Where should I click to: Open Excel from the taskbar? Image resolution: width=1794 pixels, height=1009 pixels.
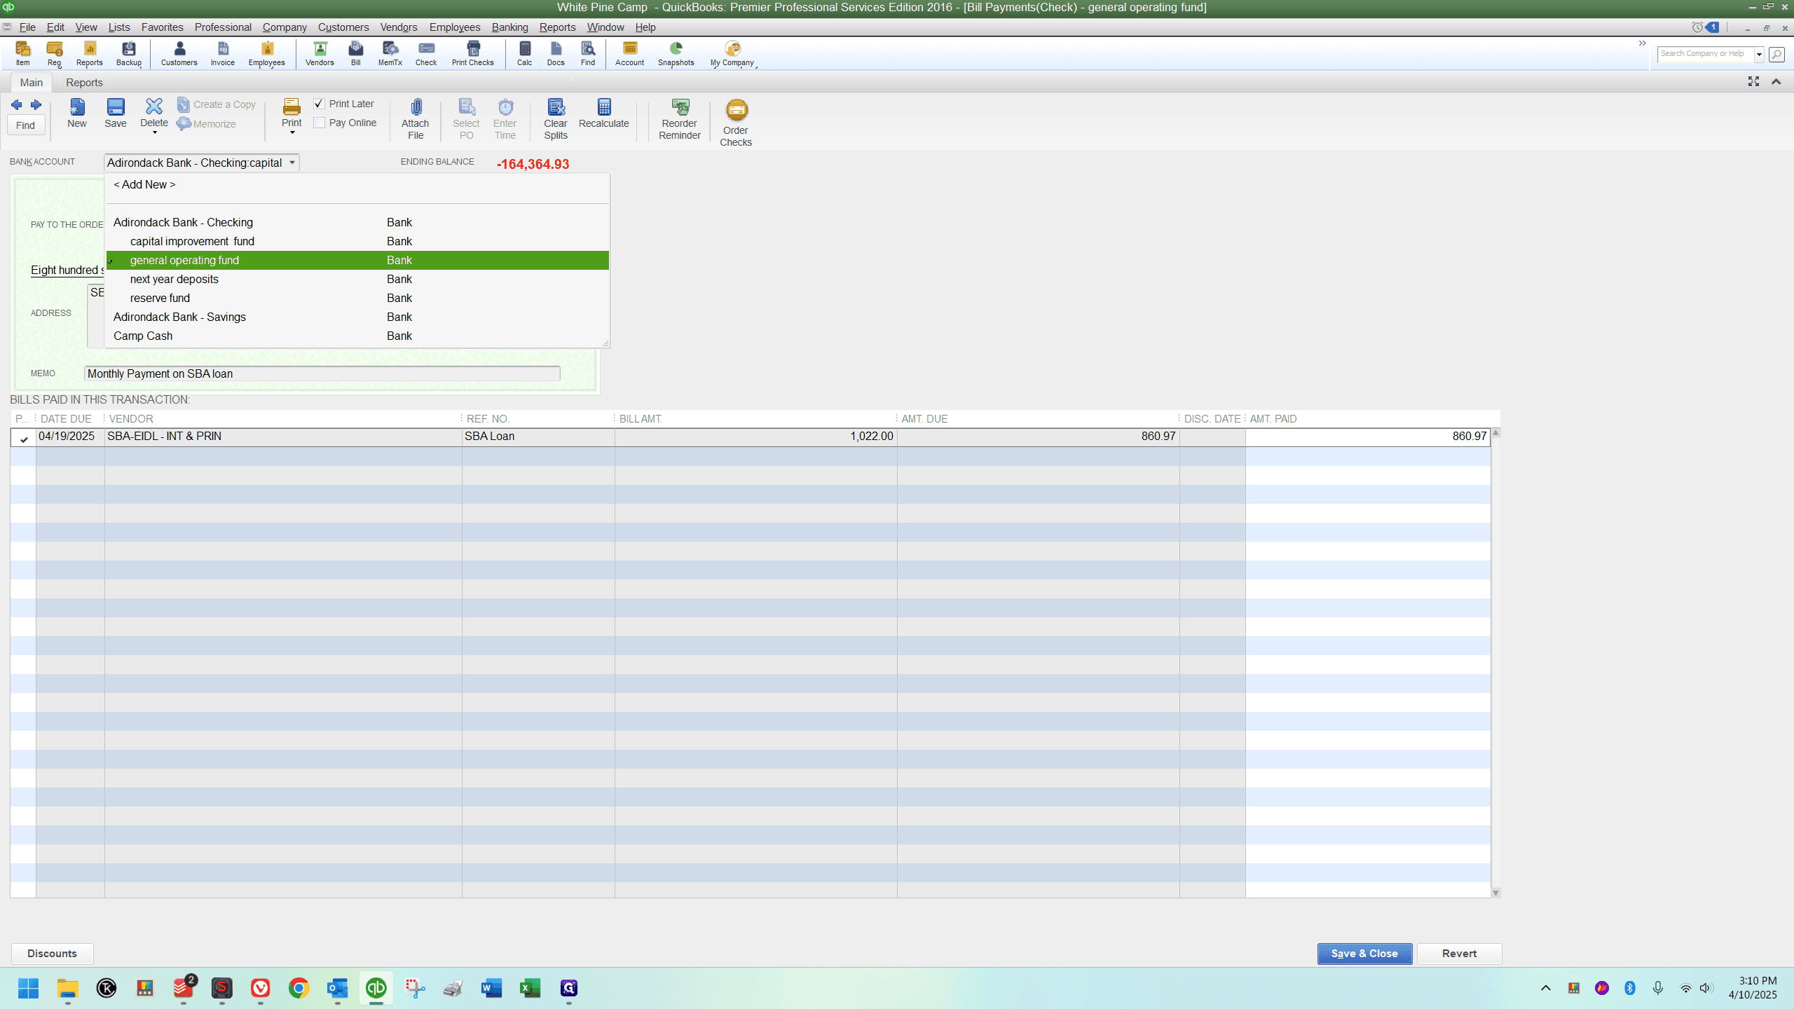click(x=530, y=988)
